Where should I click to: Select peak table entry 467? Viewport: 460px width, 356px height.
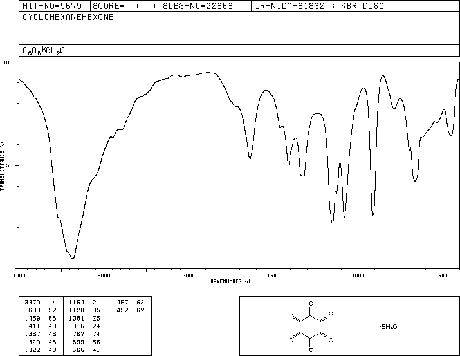(123, 303)
